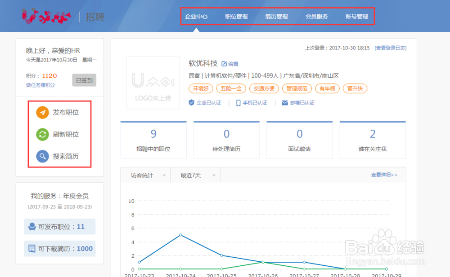The width and height of the screenshot is (450, 277).
Task: Open the 待处理简历 card
Action: (226, 140)
